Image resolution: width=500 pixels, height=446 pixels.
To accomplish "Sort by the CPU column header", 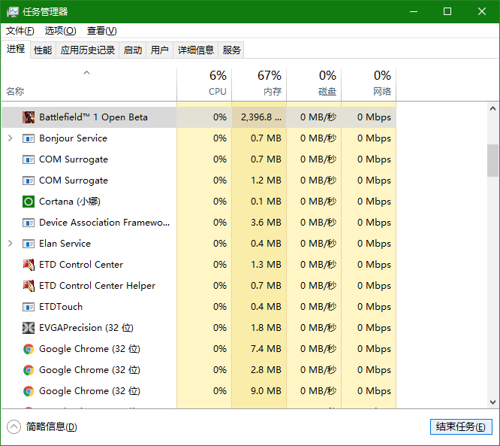I will tap(204, 85).
